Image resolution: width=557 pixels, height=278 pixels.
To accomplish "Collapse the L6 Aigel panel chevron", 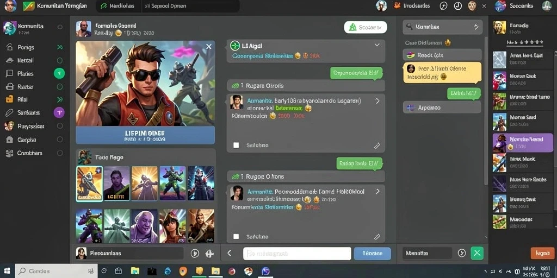I will [377, 46].
